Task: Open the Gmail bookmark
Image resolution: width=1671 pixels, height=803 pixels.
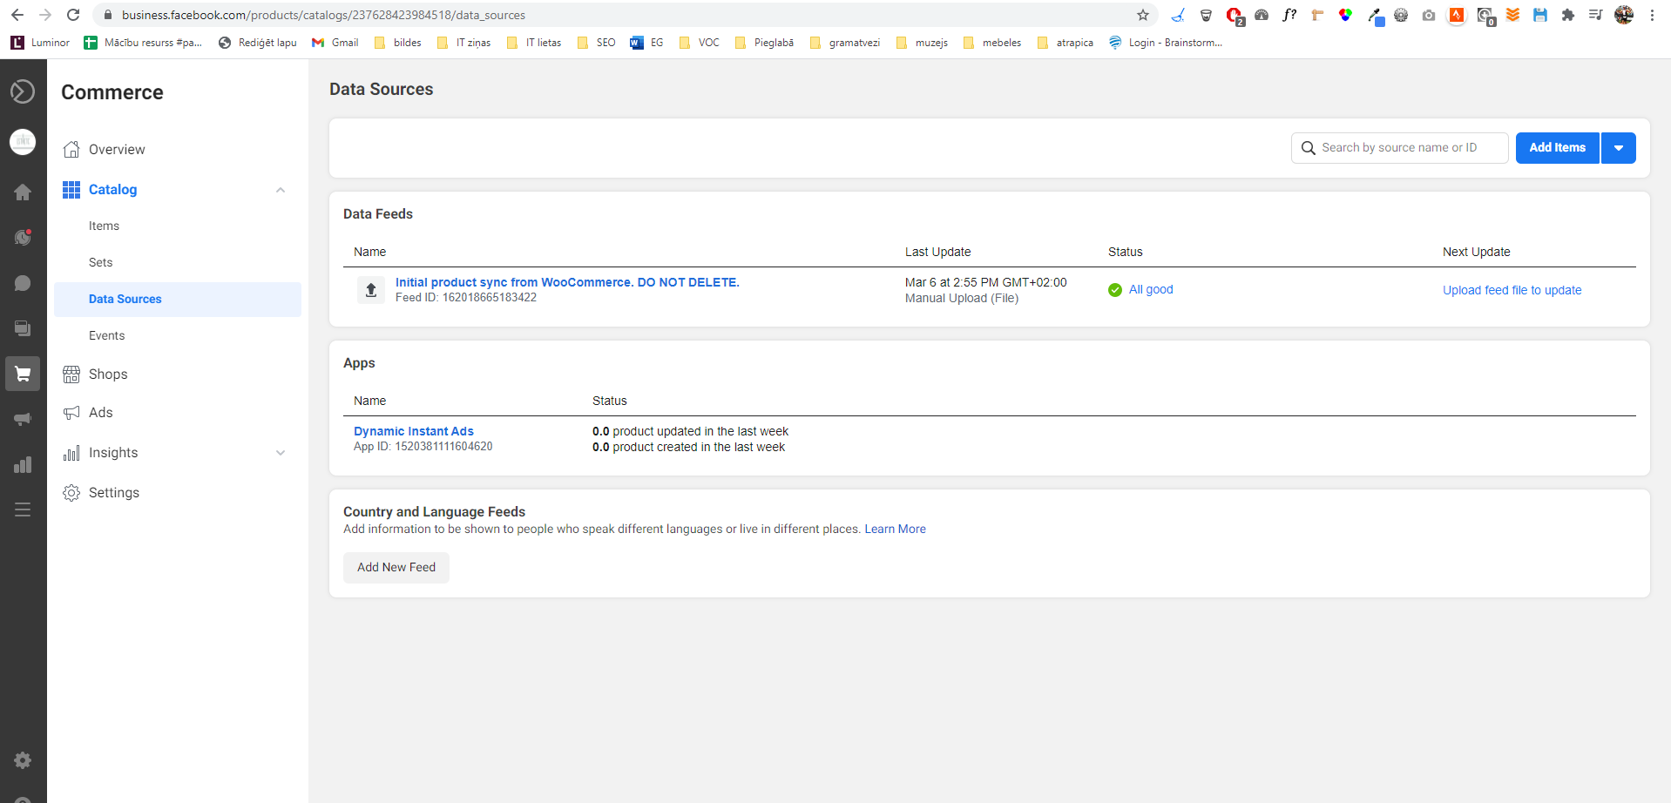Action: pyautogui.click(x=335, y=43)
